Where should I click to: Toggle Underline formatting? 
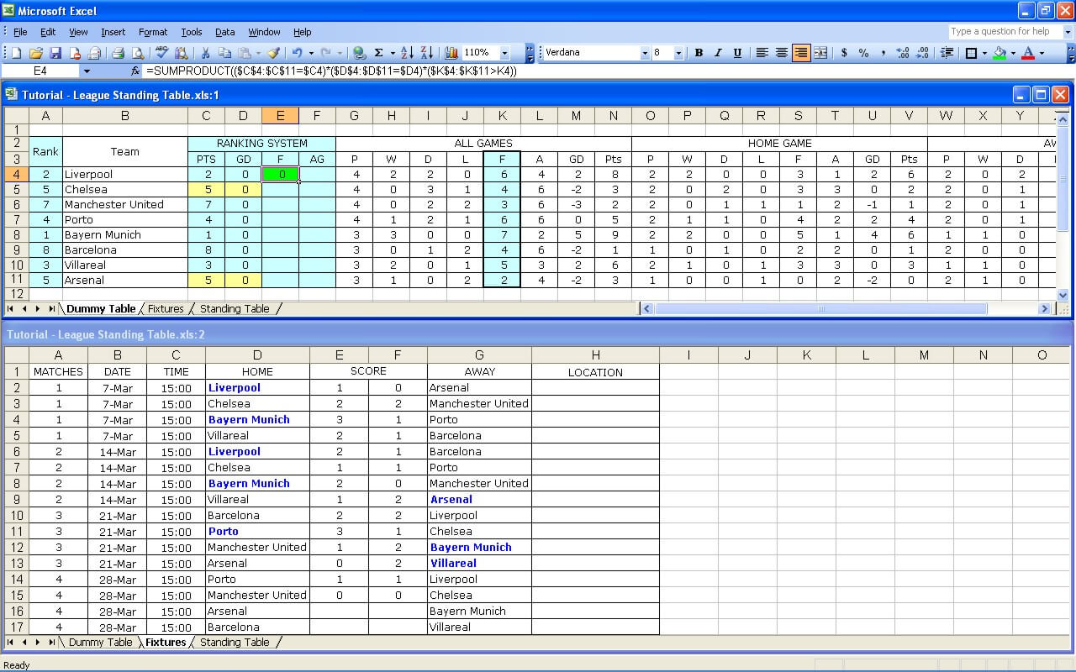coord(737,53)
